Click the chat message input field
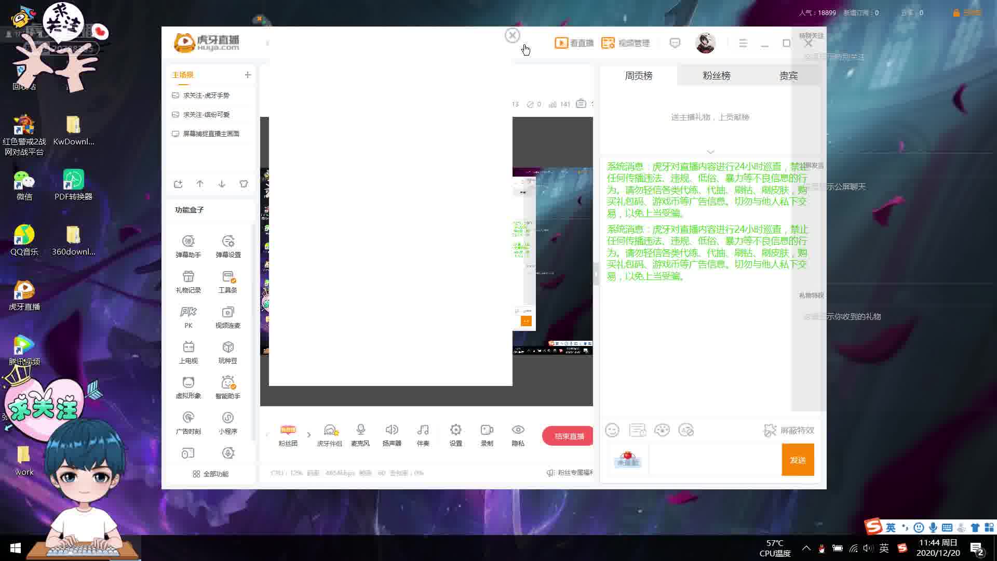997x561 pixels. (x=714, y=460)
